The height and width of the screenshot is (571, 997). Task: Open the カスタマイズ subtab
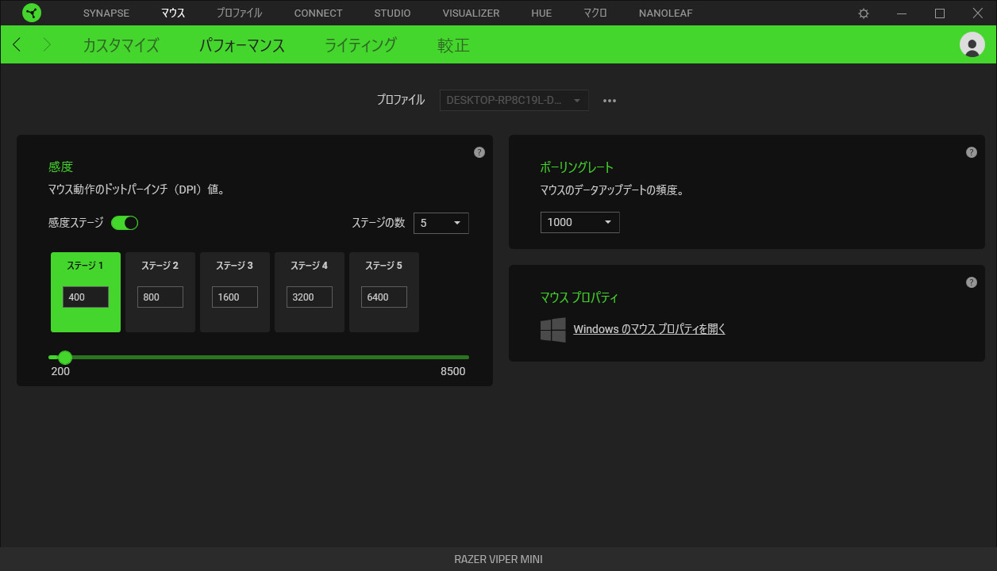coord(121,45)
